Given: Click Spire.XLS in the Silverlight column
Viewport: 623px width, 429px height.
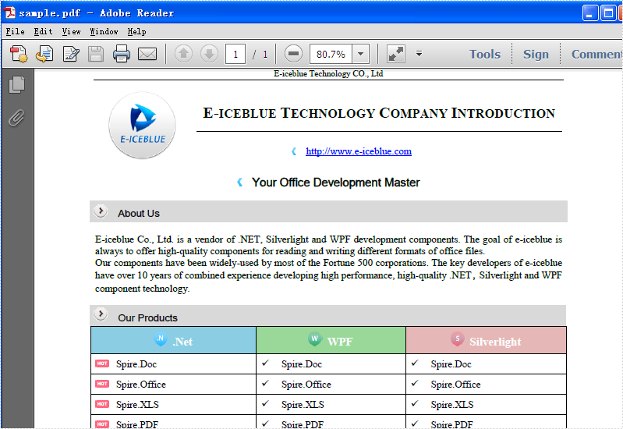Looking at the screenshot, I should click(451, 404).
